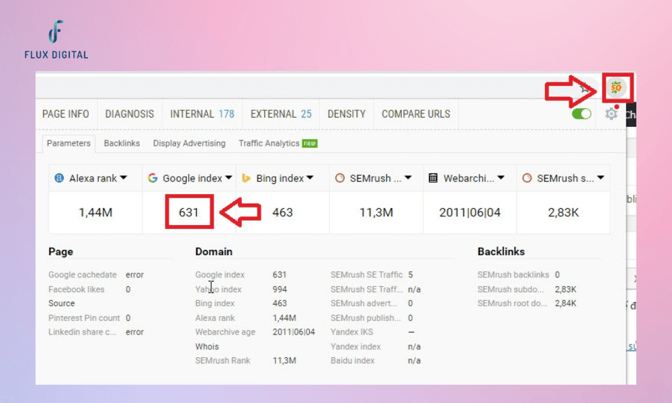Click the Bing logo icon

pos(246,178)
